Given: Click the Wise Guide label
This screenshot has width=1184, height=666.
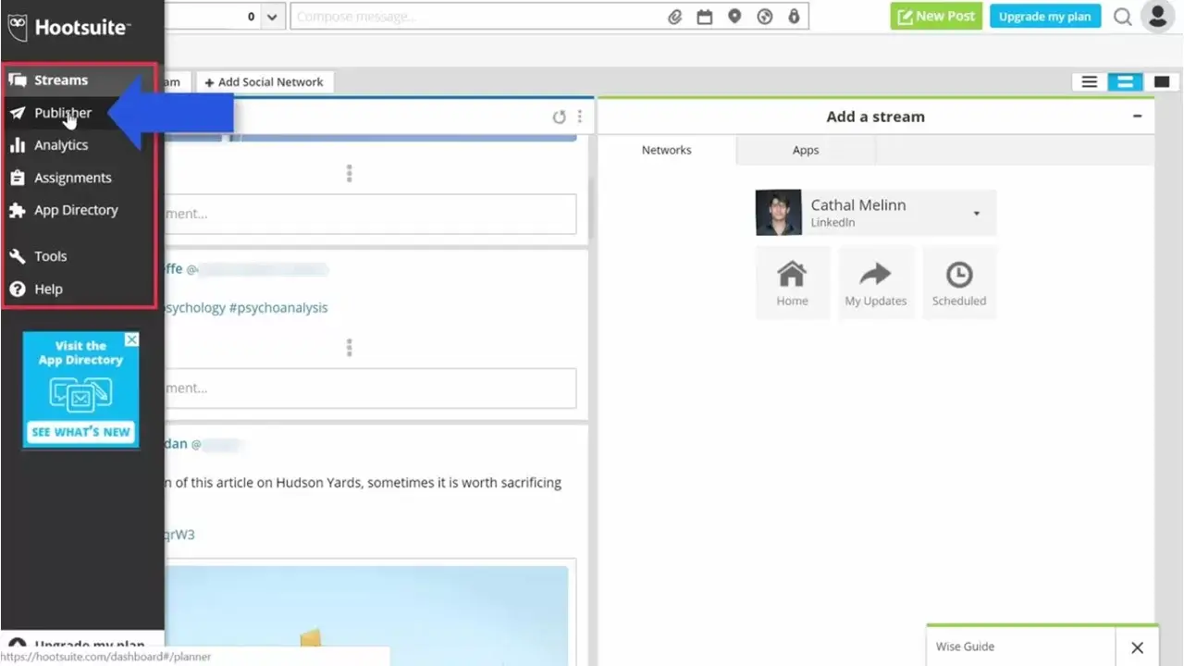Looking at the screenshot, I should coord(965,647).
